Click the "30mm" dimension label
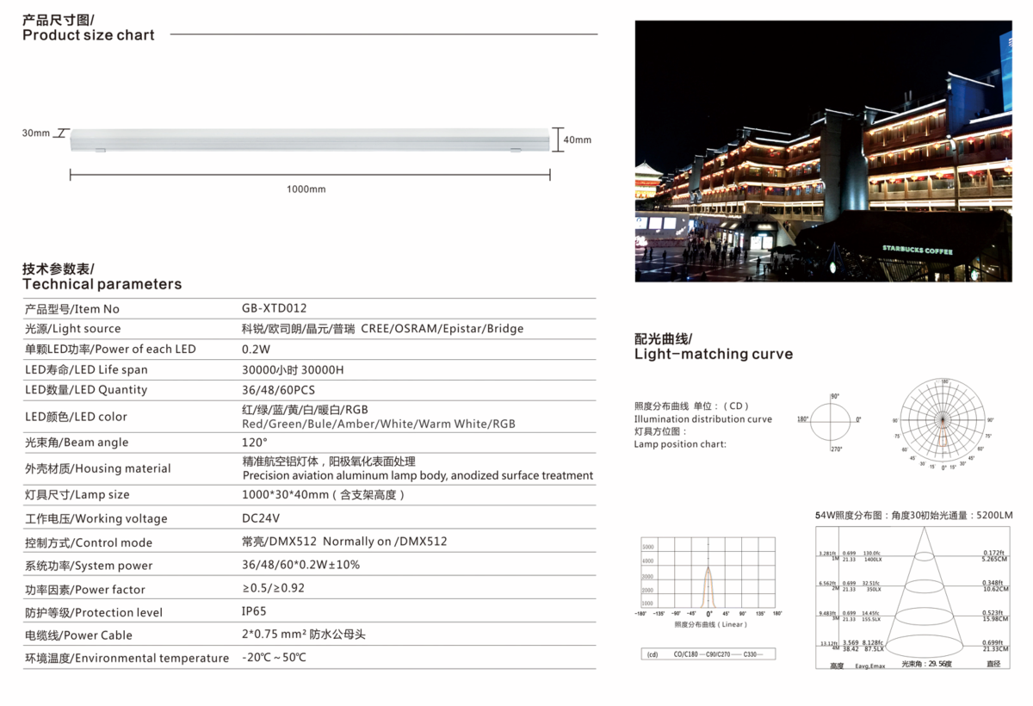Screen dimensions: 1033x706 [36, 133]
